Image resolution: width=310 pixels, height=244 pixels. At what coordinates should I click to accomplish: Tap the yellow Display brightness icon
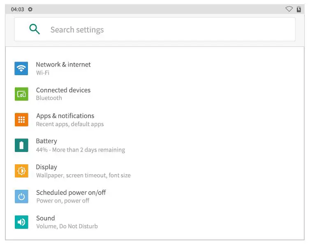pyautogui.click(x=21, y=171)
